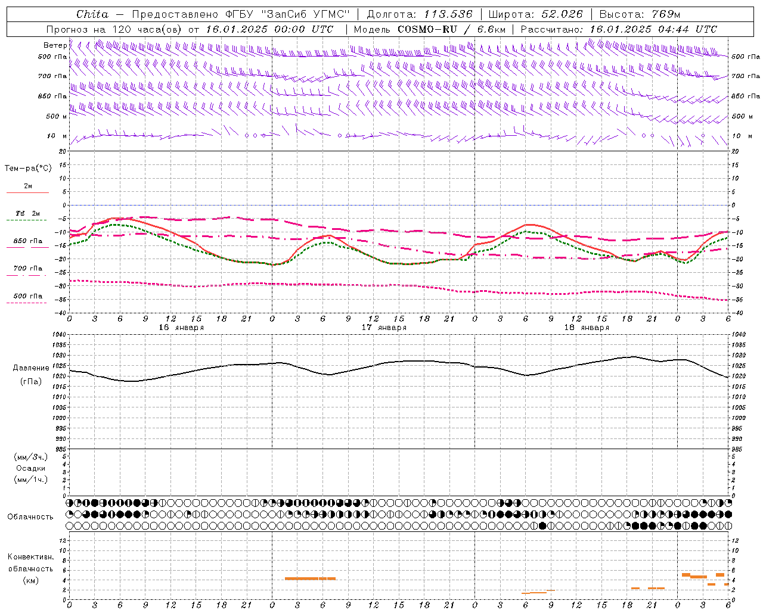763x610 pixels.
Task: Click the station name "Chita" in the header
Action: point(92,14)
